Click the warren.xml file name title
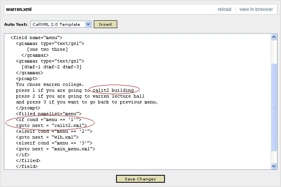The image size is (281, 187). 19,9
